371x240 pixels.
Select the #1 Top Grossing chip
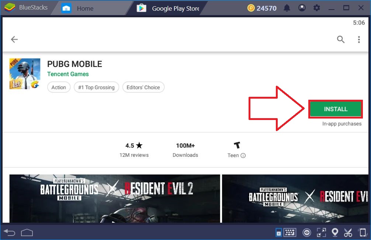[96, 87]
